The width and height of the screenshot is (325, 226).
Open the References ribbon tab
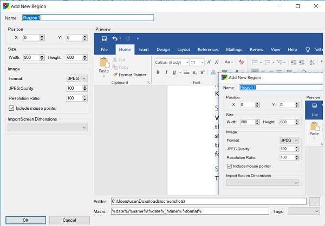208,49
